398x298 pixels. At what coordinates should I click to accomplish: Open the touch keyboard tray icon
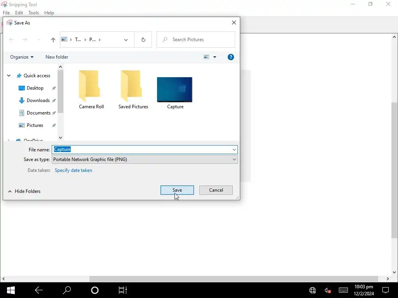pyautogui.click(x=343, y=290)
